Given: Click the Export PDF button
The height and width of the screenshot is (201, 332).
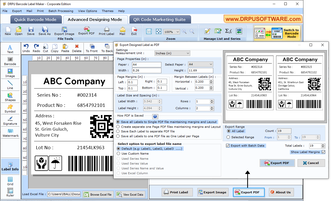Looking at the screenshot, I should [277, 163].
